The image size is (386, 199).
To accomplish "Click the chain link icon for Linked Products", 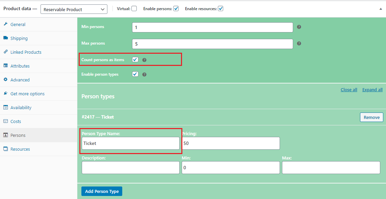I will pyautogui.click(x=5, y=52).
